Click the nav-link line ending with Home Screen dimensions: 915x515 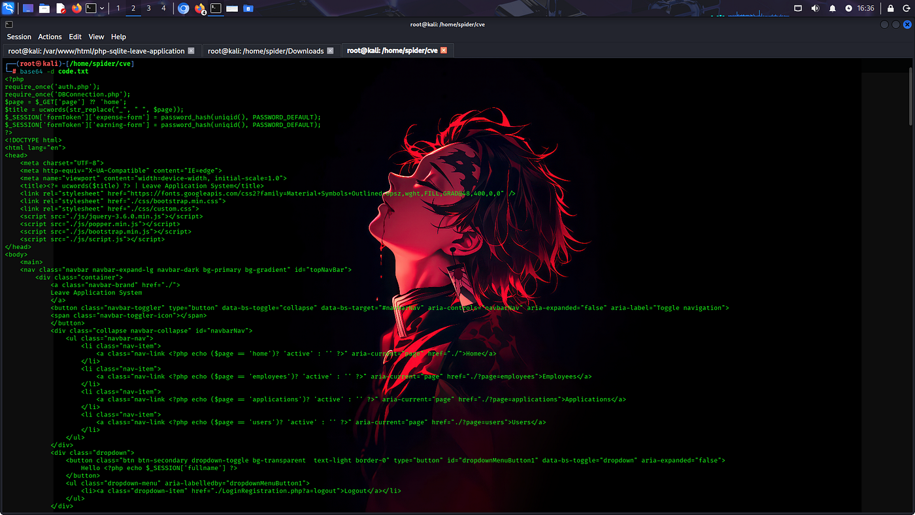coord(297,354)
